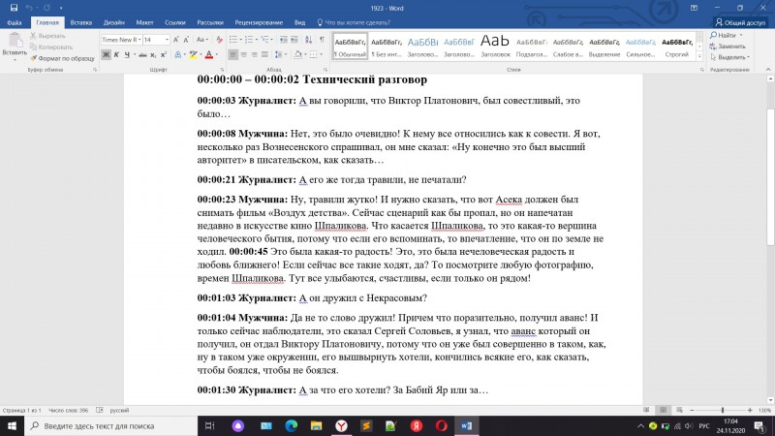Open the text effects A icon
775x436 pixels.
point(177,54)
